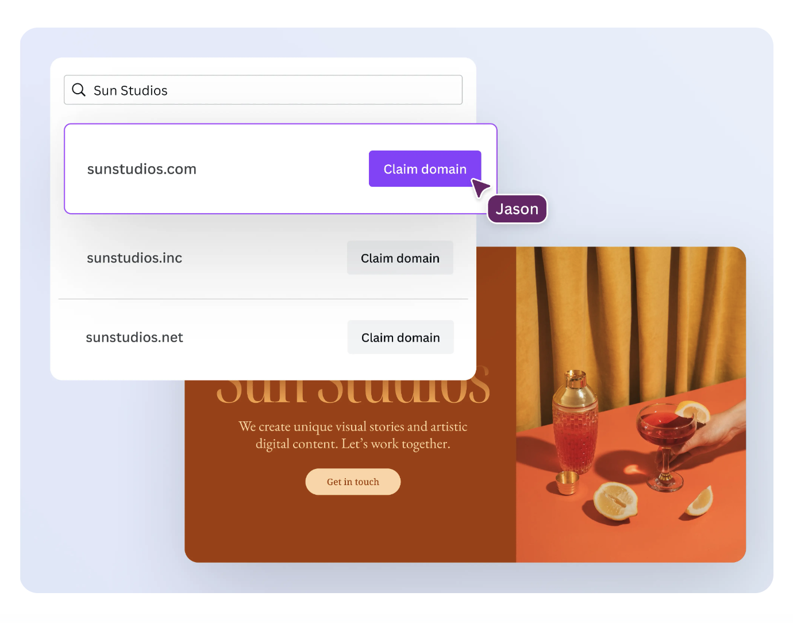Click the lemon wedge slice
Viewport: 793px width, 623px height.
click(702, 501)
